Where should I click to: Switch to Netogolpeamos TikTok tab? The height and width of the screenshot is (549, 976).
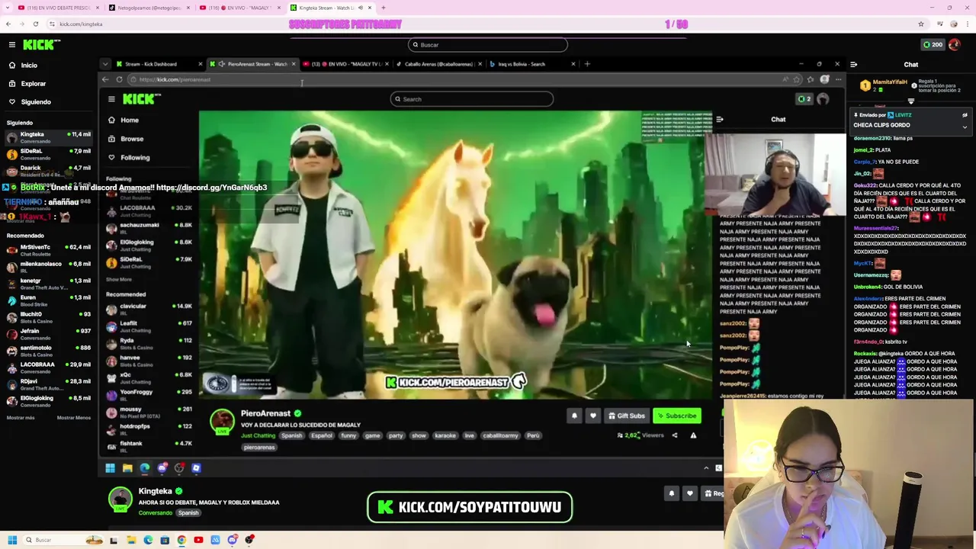pyautogui.click(x=149, y=8)
